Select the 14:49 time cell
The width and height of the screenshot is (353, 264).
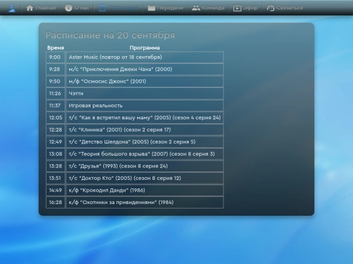click(x=56, y=190)
